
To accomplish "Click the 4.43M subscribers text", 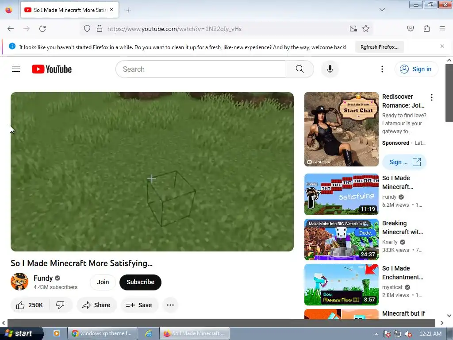I will coord(55,287).
